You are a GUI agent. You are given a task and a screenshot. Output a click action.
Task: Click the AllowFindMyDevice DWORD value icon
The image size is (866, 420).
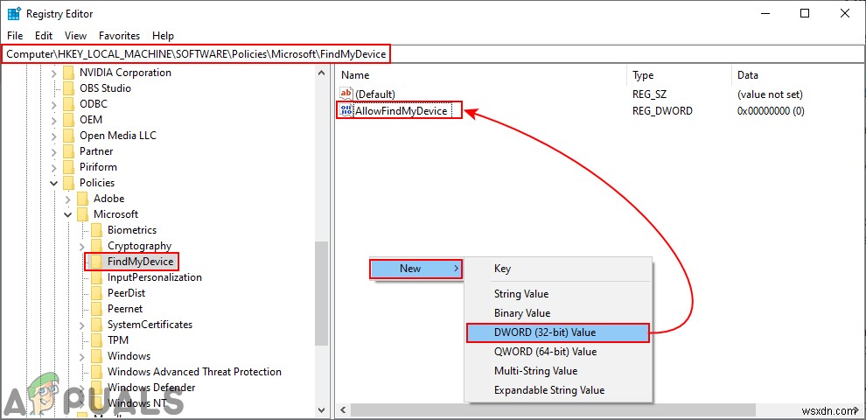(346, 110)
